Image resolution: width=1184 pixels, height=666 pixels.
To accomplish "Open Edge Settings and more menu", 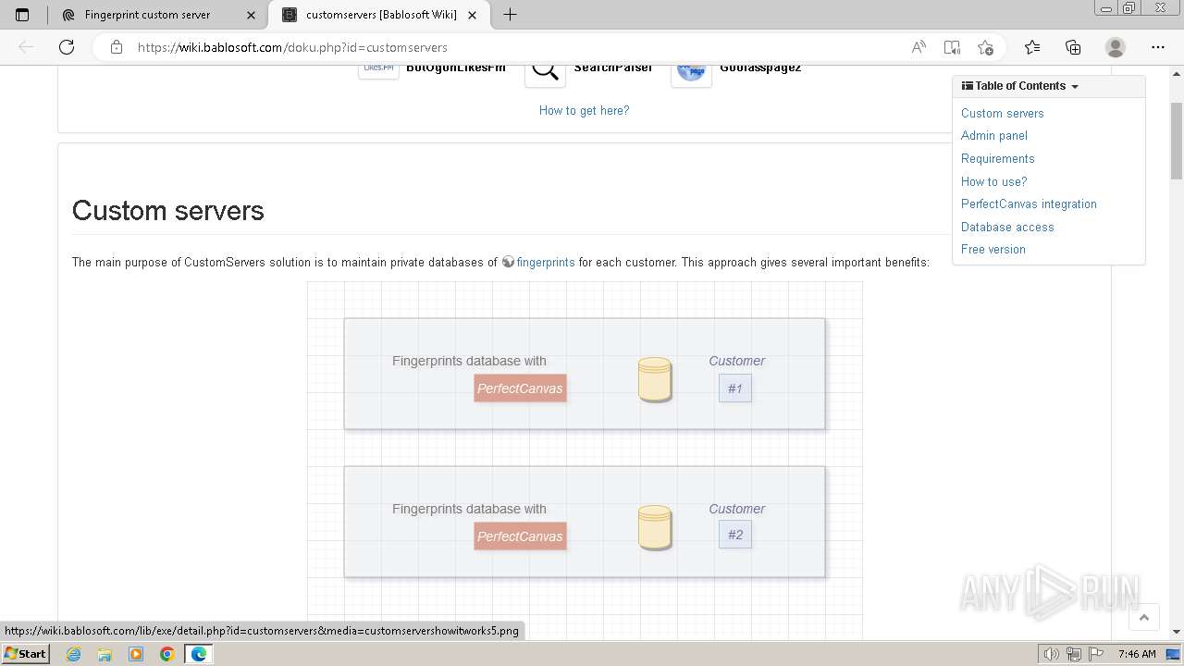I will [x=1158, y=47].
